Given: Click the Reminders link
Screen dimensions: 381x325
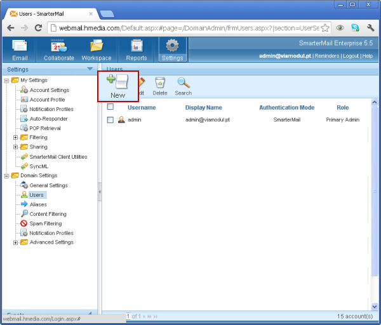Looking at the screenshot, I should (327, 56).
